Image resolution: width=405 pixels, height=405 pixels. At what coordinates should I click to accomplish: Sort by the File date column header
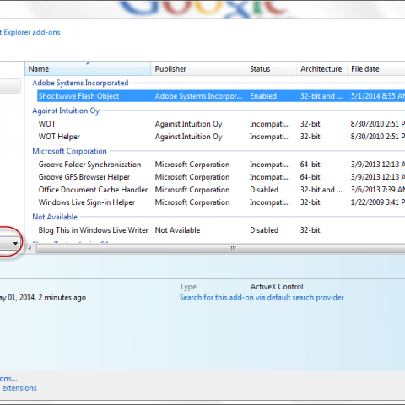[x=376, y=68]
